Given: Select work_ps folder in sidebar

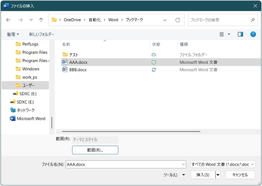Looking at the screenshot, I should coord(26,77).
